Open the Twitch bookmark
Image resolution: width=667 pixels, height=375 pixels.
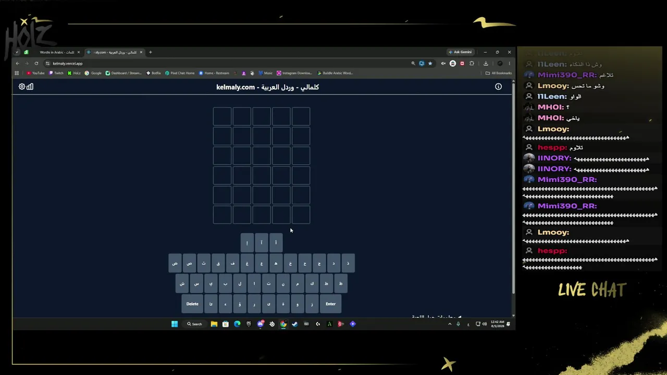coord(56,73)
